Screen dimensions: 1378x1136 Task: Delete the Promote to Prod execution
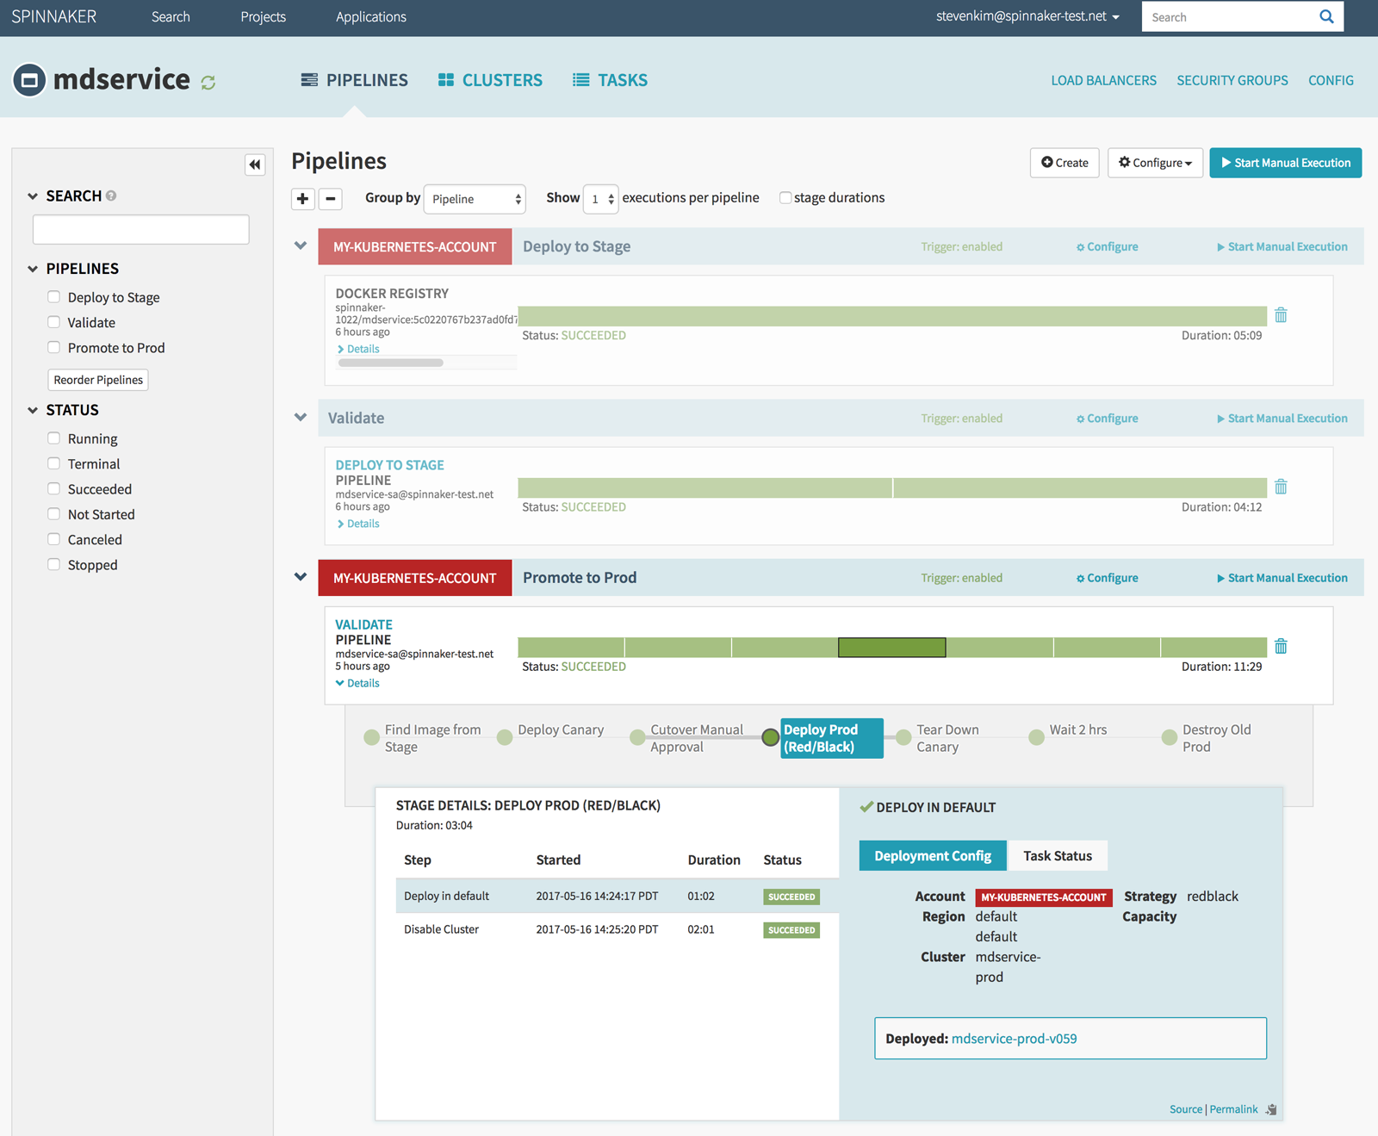pyautogui.click(x=1281, y=647)
